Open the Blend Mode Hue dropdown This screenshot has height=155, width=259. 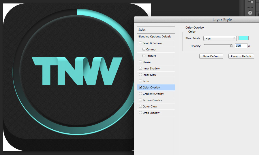(x=220, y=38)
